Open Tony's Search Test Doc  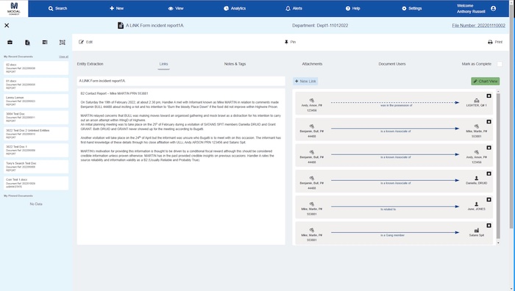click(36, 167)
